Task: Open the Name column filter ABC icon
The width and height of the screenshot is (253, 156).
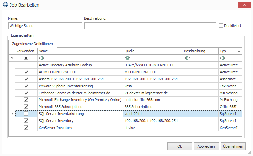Action: [42, 58]
